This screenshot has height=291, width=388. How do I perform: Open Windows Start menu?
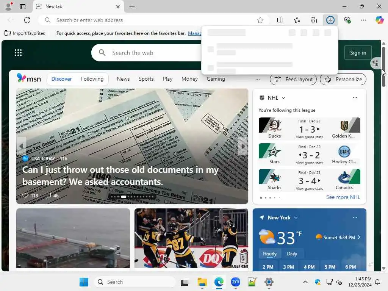(84, 282)
